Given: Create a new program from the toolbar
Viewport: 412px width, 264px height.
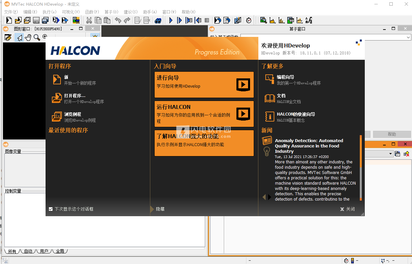Looking at the screenshot, I should pyautogui.click(x=9, y=20).
